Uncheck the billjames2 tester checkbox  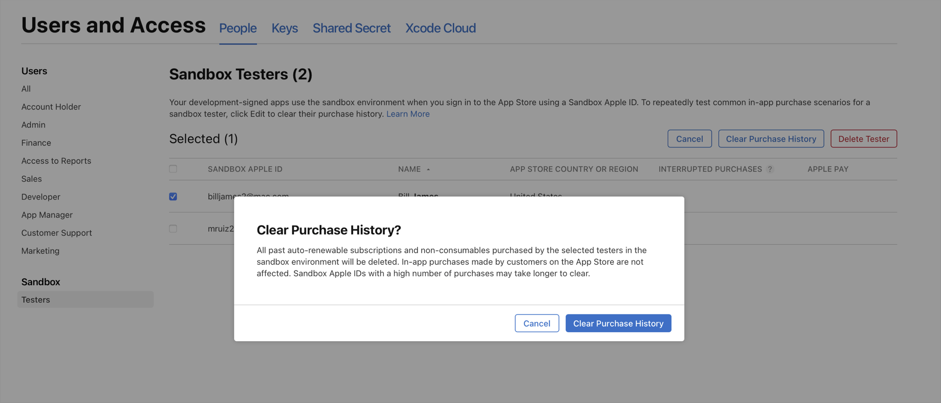(173, 197)
